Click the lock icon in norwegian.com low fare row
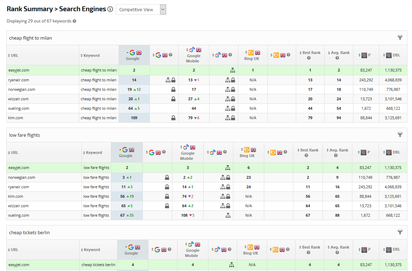412x271 pixels. (167, 177)
